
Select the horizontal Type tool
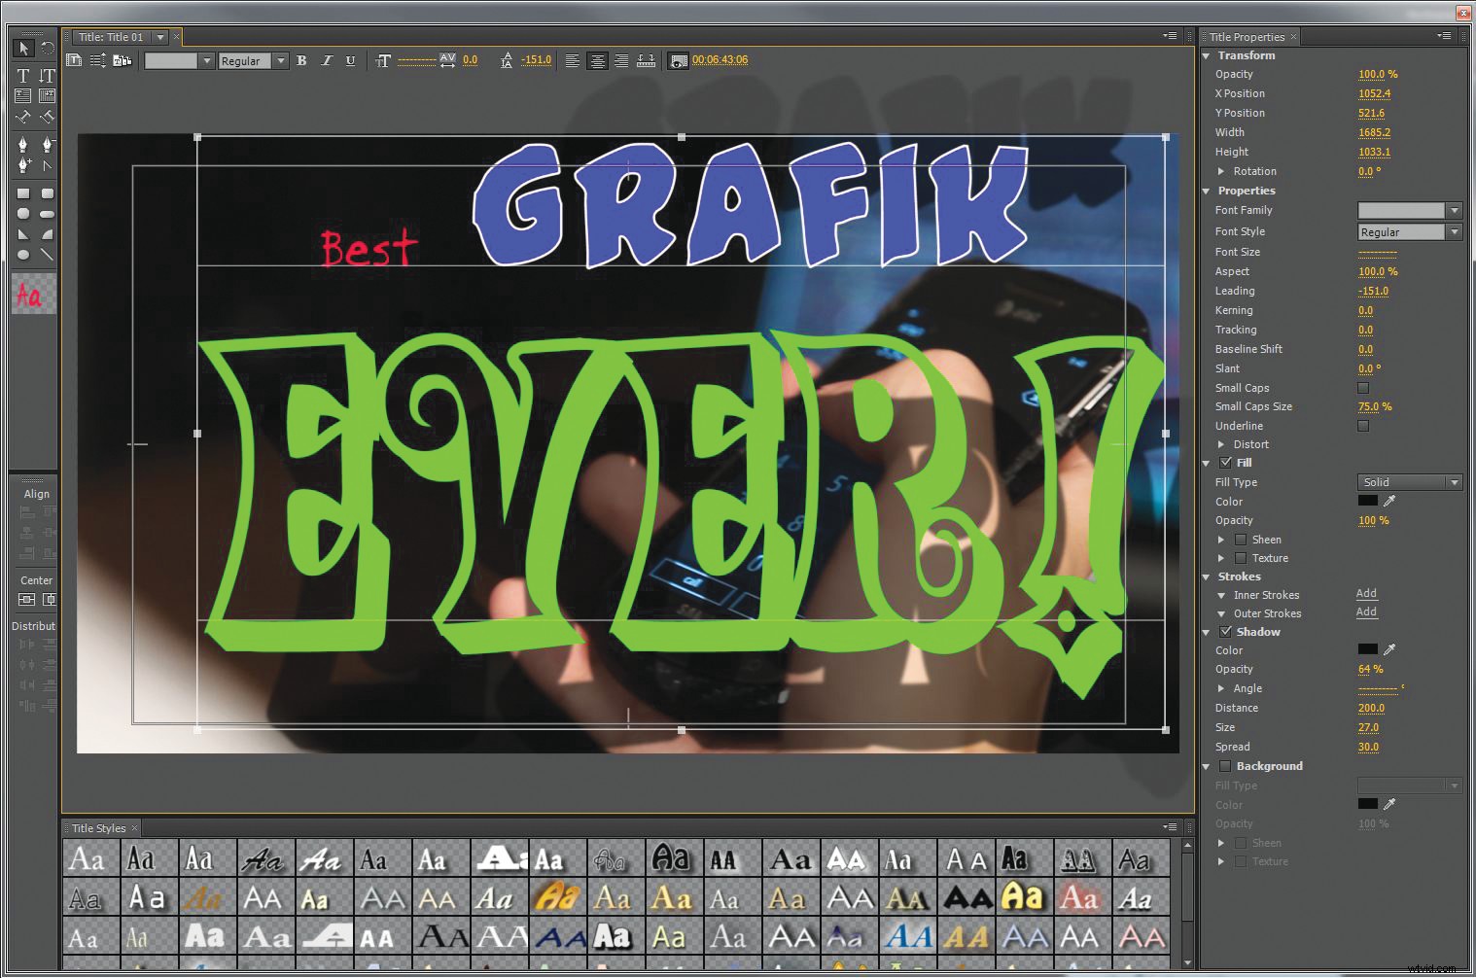click(23, 75)
